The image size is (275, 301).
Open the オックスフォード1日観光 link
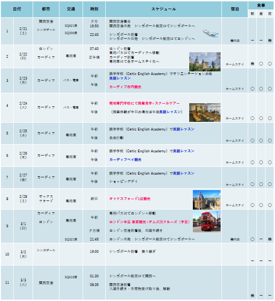point(129,199)
